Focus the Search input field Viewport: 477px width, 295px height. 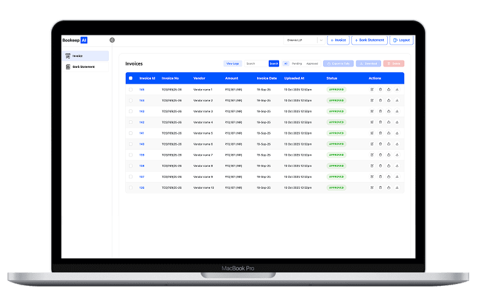click(257, 64)
